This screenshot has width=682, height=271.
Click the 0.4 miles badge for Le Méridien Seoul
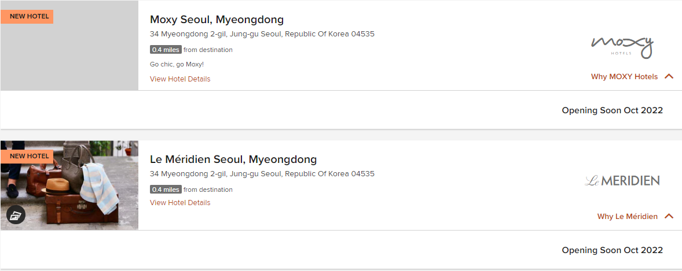[x=166, y=190]
